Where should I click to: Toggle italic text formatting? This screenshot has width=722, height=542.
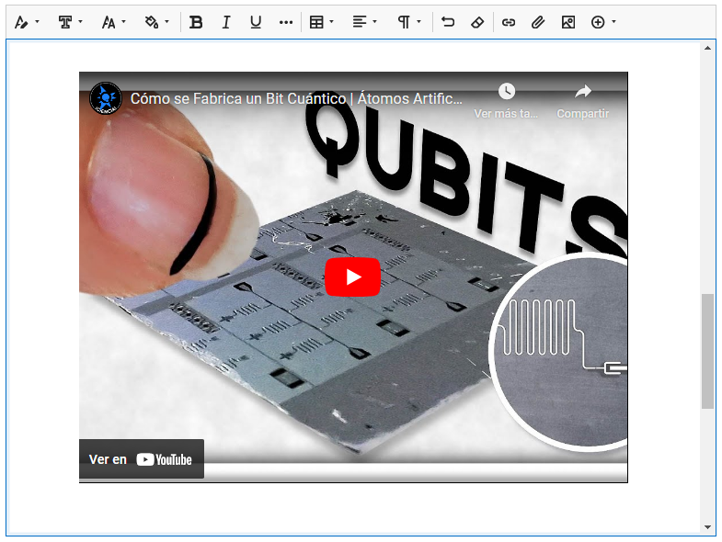(x=226, y=22)
